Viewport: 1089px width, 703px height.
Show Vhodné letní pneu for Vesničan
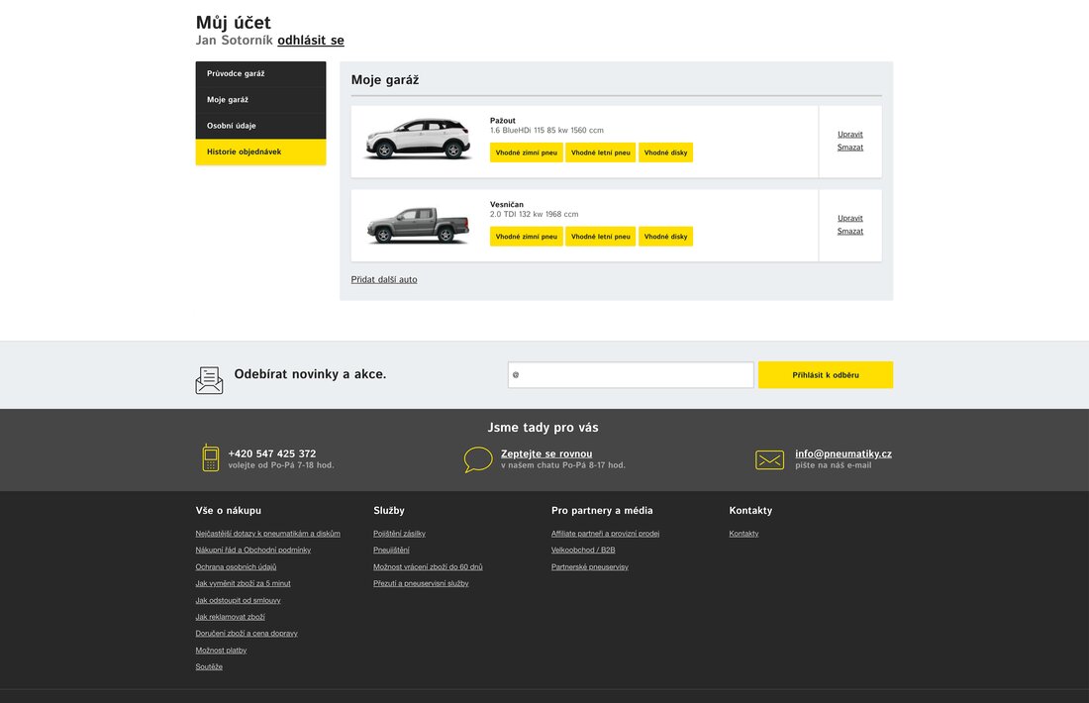click(x=600, y=237)
